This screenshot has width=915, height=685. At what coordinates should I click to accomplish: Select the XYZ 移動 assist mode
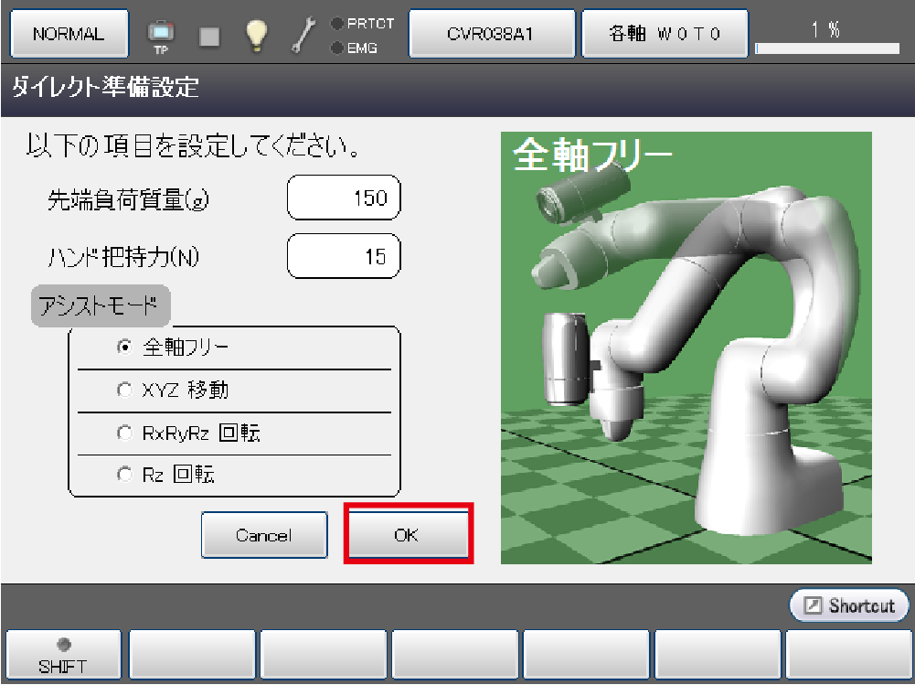[125, 391]
